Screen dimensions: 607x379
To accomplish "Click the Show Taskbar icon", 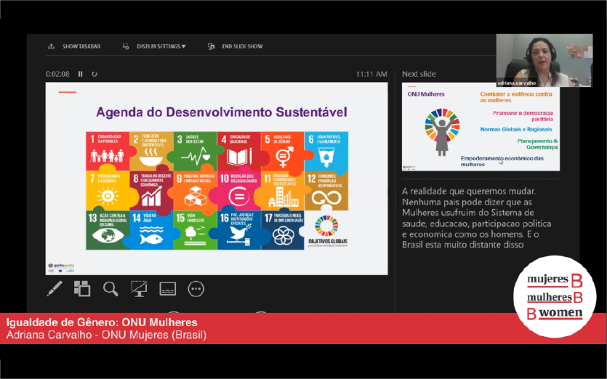I will pos(51,46).
